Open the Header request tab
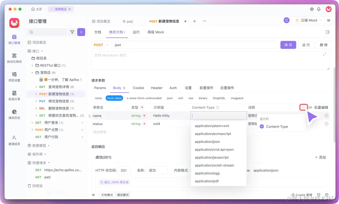 [x=157, y=88]
